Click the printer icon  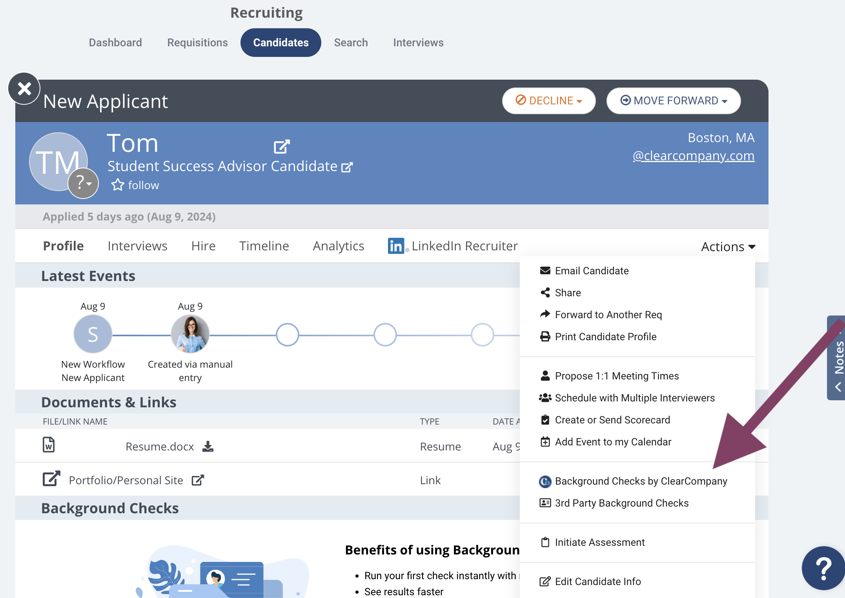tap(545, 337)
